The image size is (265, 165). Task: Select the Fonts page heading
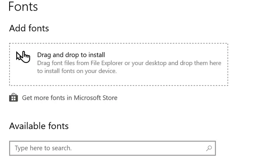tap(23, 7)
